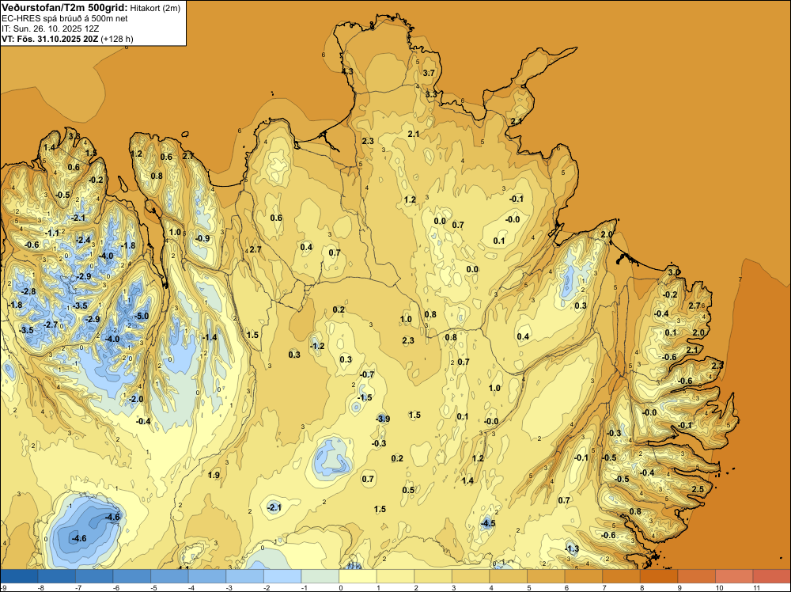This screenshot has width=791, height=592.
Task: Click the '-2.0' temperature value
Action: [136, 399]
